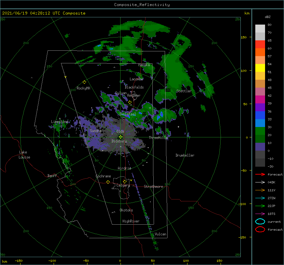Image resolution: width=284 pixels, height=265 pixels.
Task: Click the Stettler label on the map
Action: pyautogui.click(x=184, y=91)
